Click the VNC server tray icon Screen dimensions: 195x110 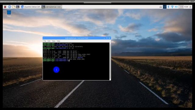click(165, 7)
